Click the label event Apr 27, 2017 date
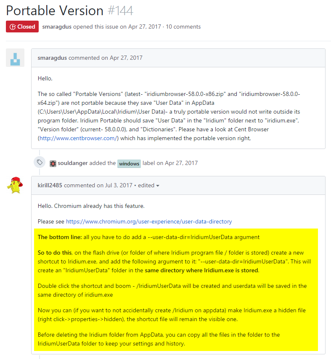 point(181,163)
